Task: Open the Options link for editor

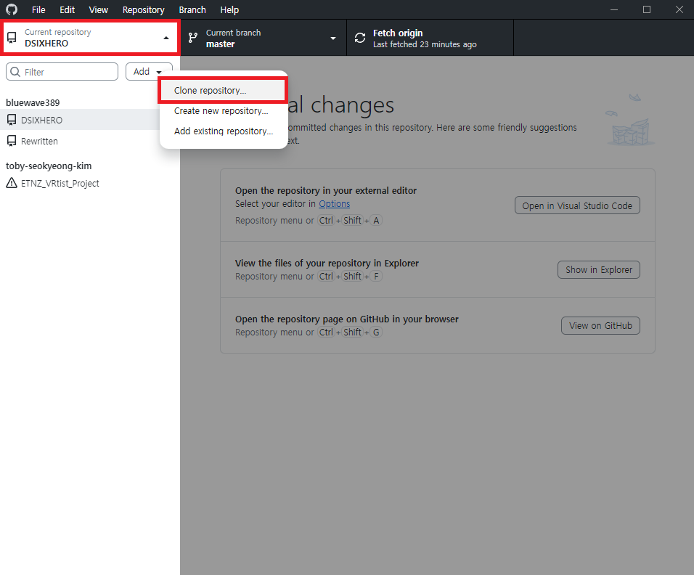Action: (x=334, y=203)
